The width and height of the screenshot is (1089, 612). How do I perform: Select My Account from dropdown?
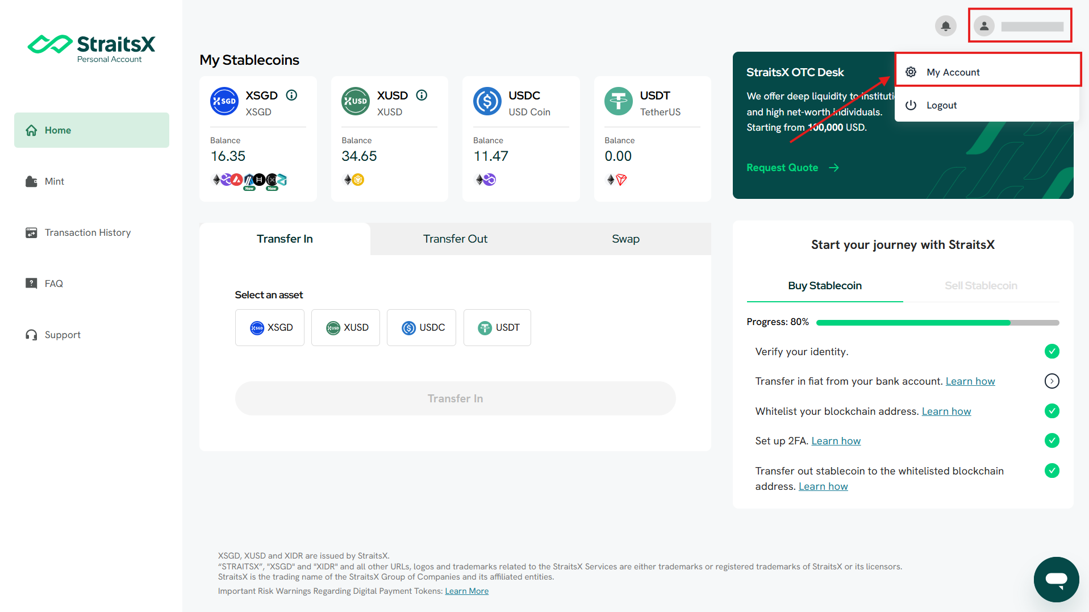tap(987, 72)
